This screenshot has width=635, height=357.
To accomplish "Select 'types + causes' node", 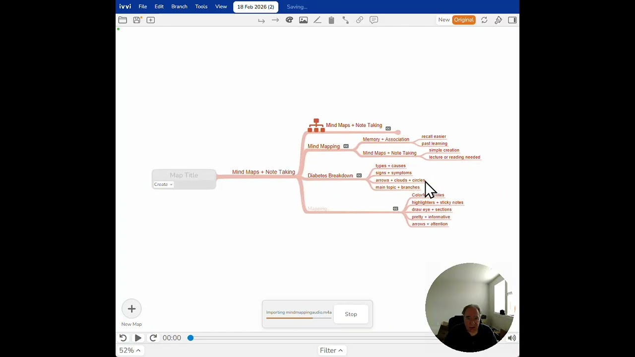I will (x=390, y=166).
